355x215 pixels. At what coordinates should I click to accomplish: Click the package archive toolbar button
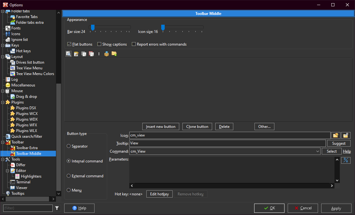[x=107, y=54]
